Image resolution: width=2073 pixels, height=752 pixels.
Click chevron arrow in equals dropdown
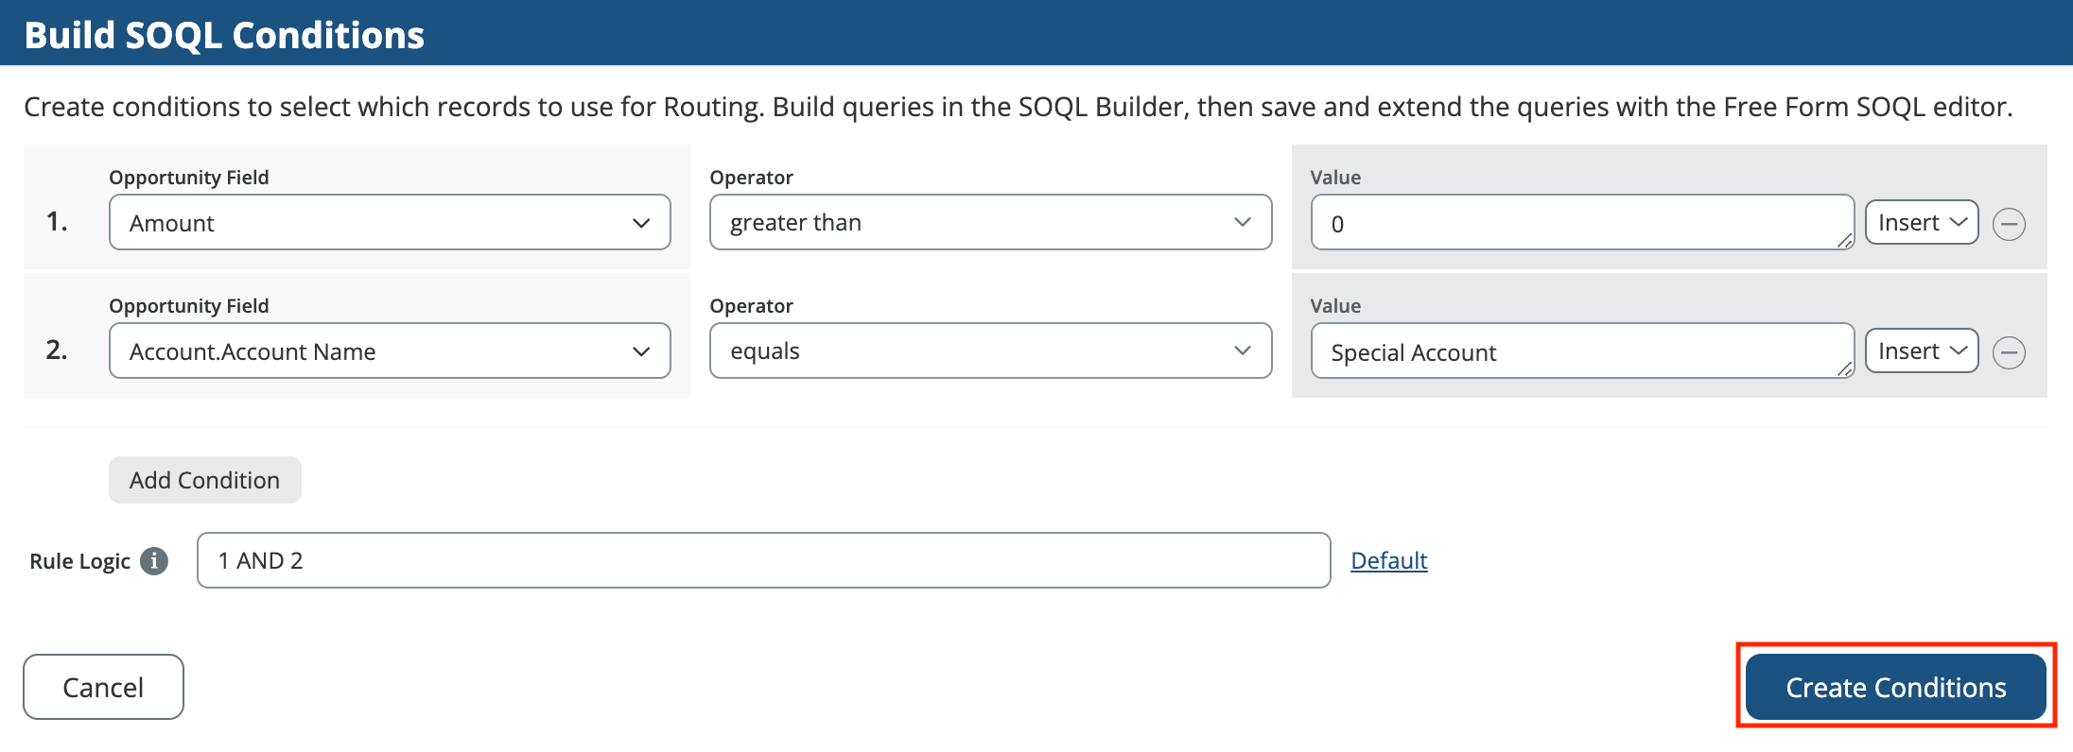coord(1242,351)
